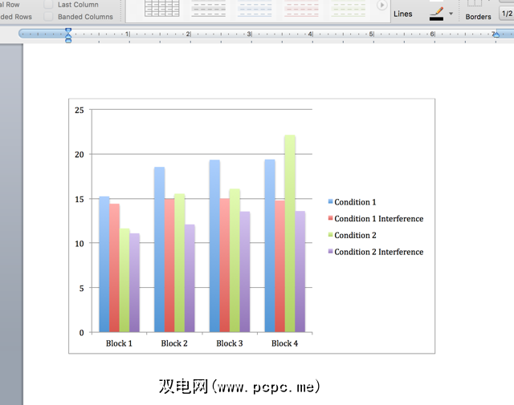The height and width of the screenshot is (405, 514).
Task: Open the line color dropdown arrow
Action: point(451,14)
